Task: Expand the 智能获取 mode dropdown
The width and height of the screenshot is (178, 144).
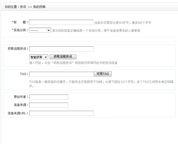Action: (39, 57)
